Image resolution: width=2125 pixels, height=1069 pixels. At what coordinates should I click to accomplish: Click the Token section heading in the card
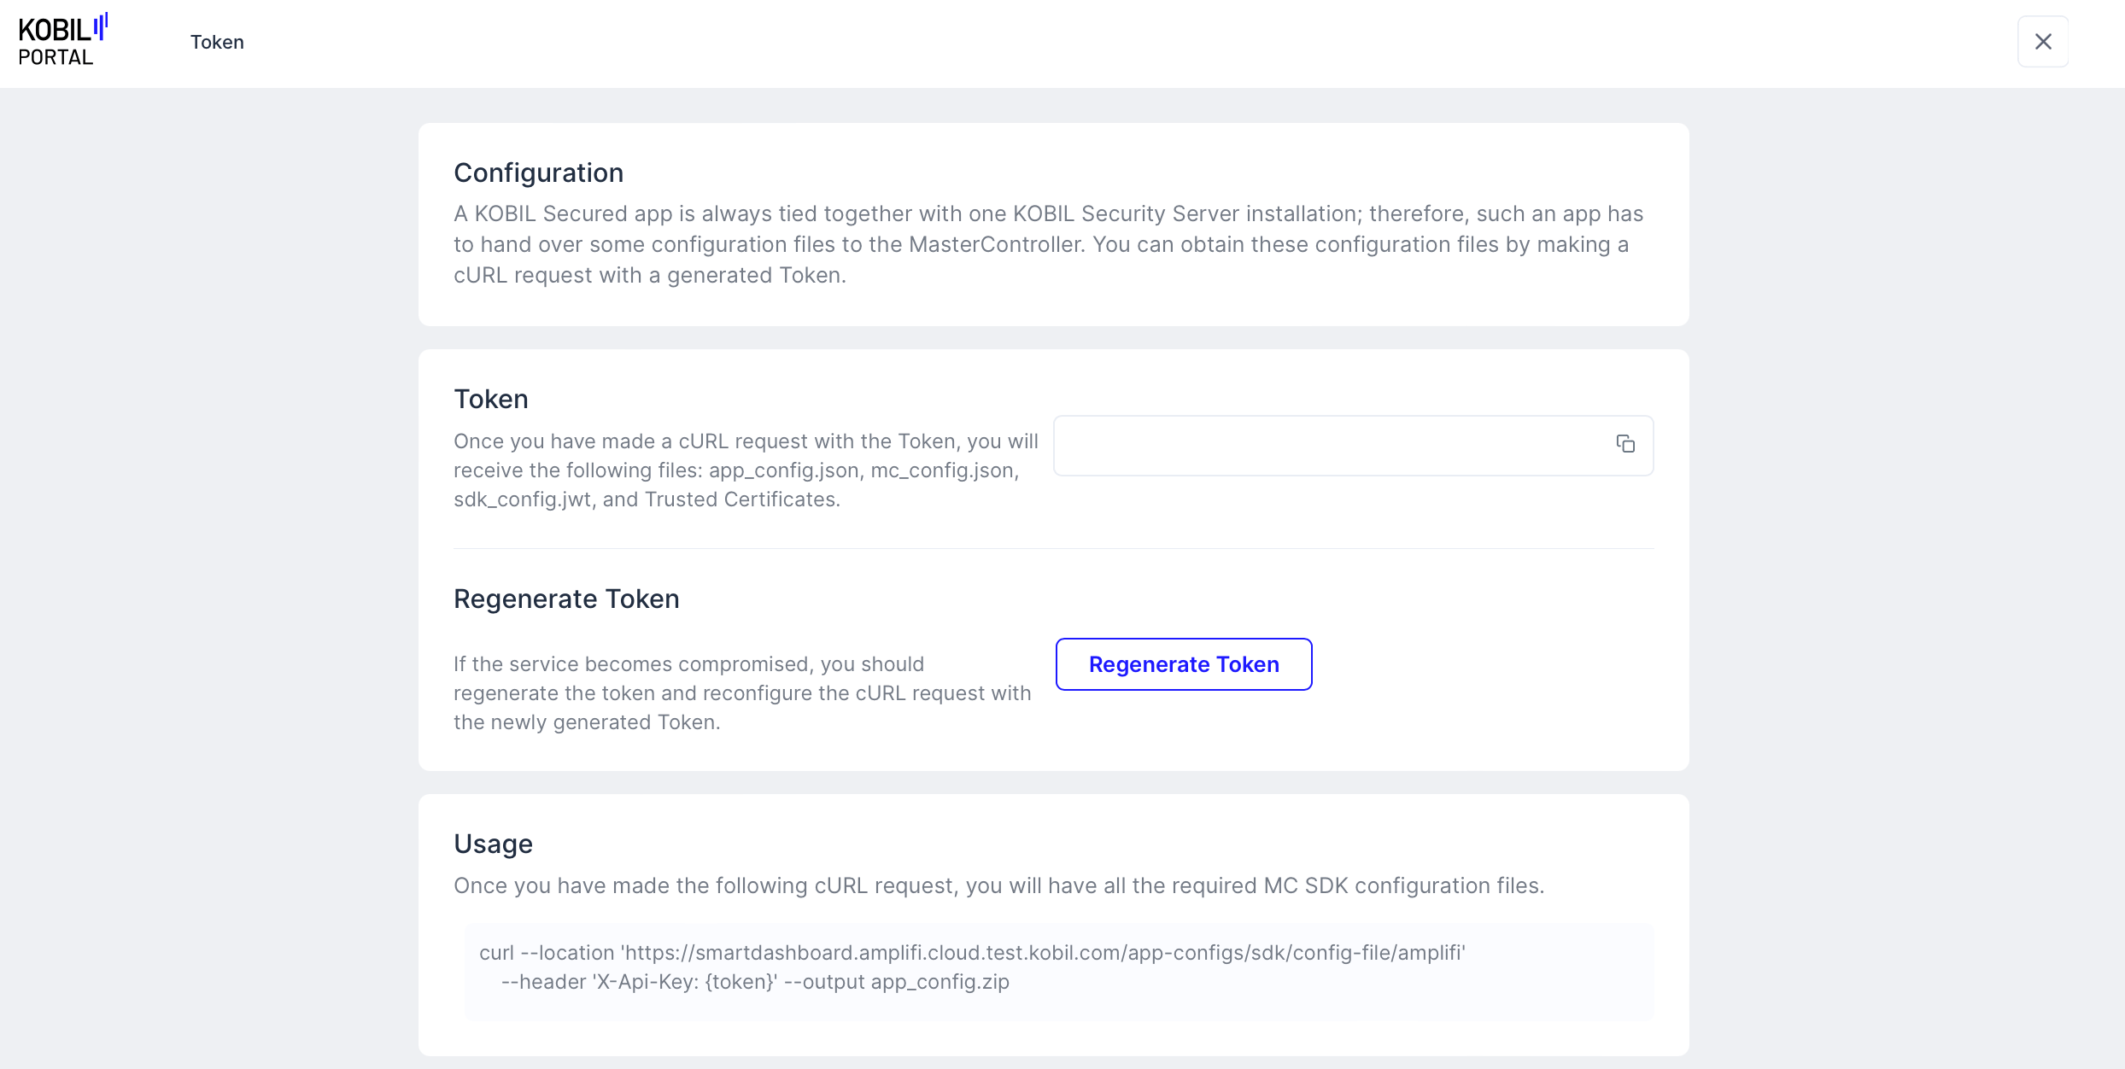490,399
